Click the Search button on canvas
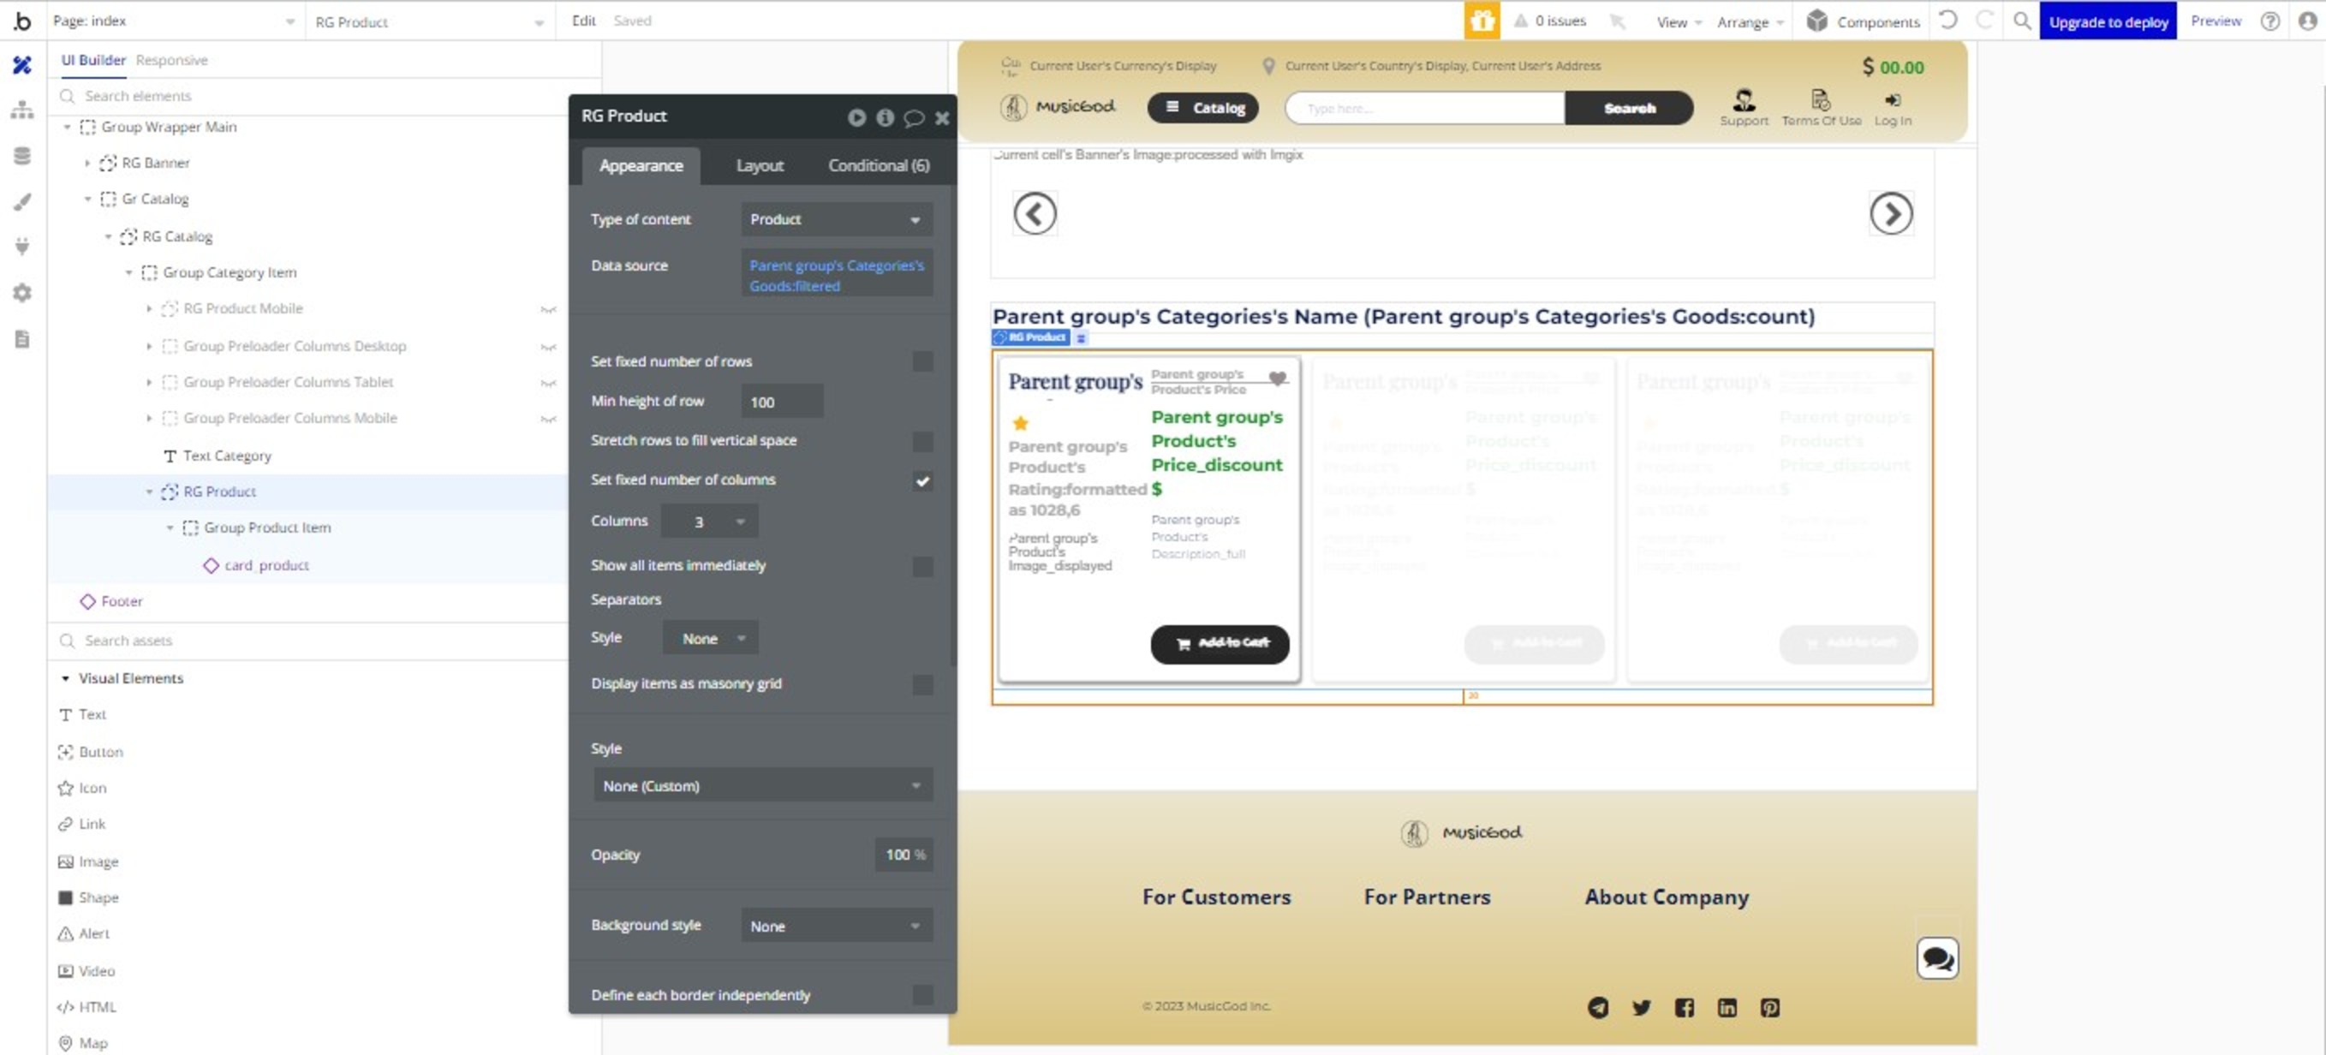2326x1055 pixels. click(x=1629, y=109)
